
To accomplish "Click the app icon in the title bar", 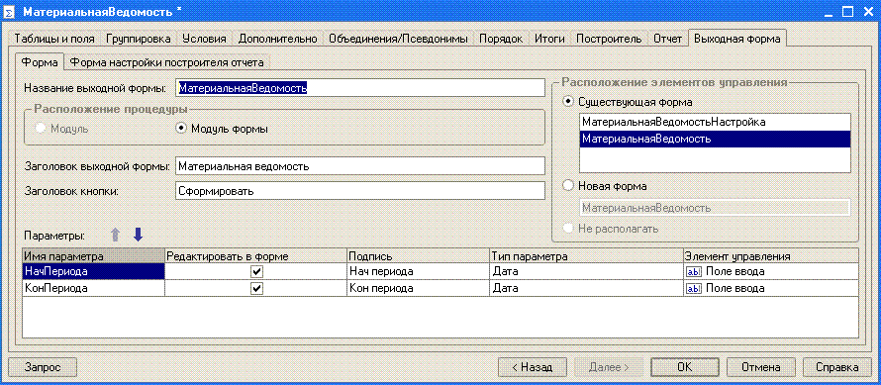I will pyautogui.click(x=9, y=12).
